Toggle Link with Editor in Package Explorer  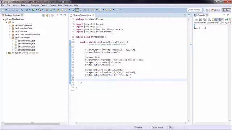pos(47,15)
